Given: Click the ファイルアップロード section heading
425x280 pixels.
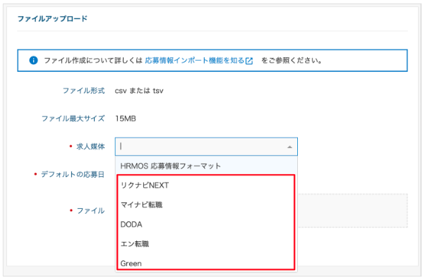Looking at the screenshot, I should point(52,18).
